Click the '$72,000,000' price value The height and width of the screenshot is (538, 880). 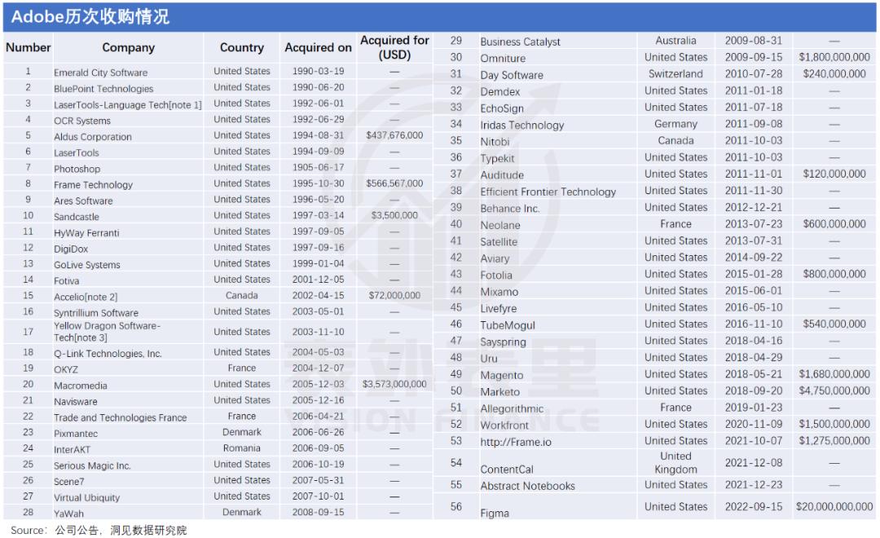394,295
